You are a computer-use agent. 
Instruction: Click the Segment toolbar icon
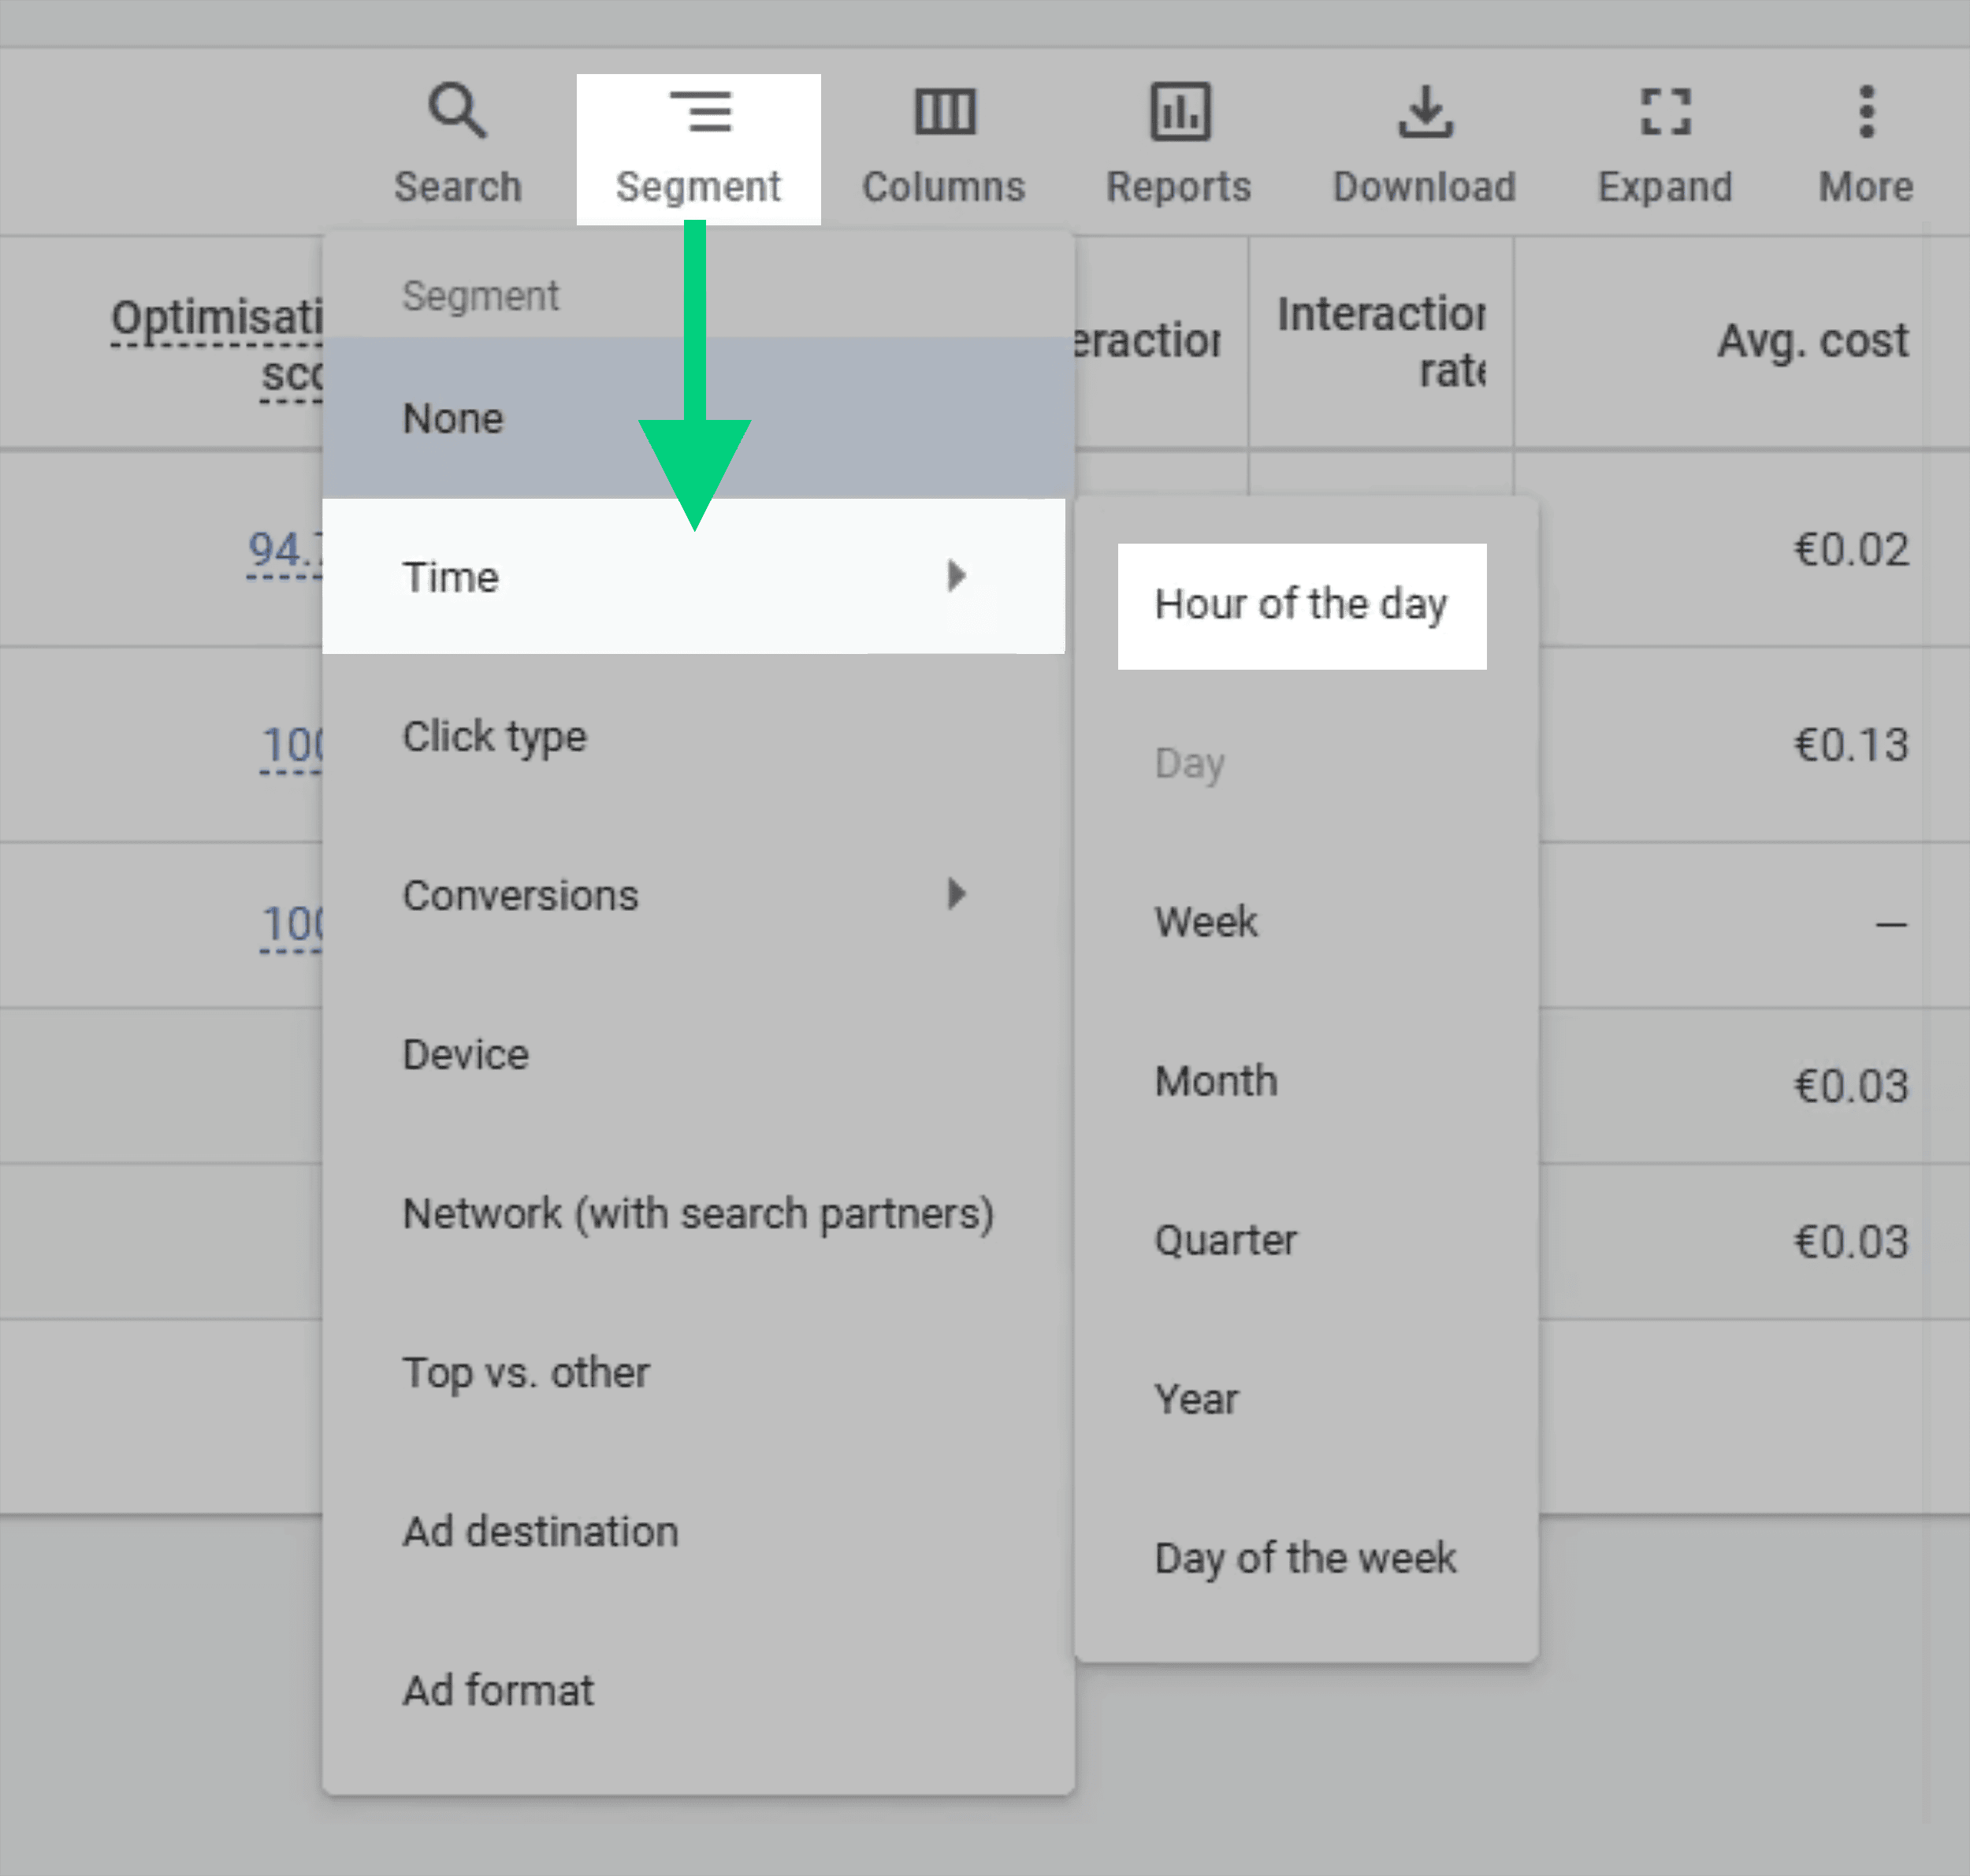point(698,112)
